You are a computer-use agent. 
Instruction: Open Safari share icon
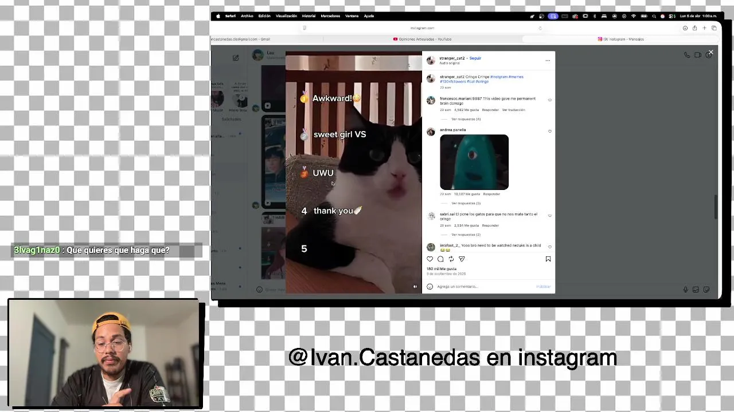[694, 28]
